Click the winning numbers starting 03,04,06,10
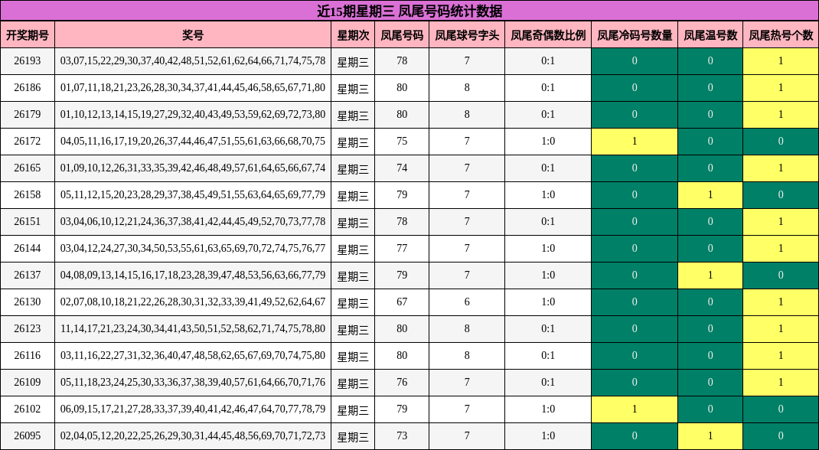819x450 pixels. coord(193,221)
